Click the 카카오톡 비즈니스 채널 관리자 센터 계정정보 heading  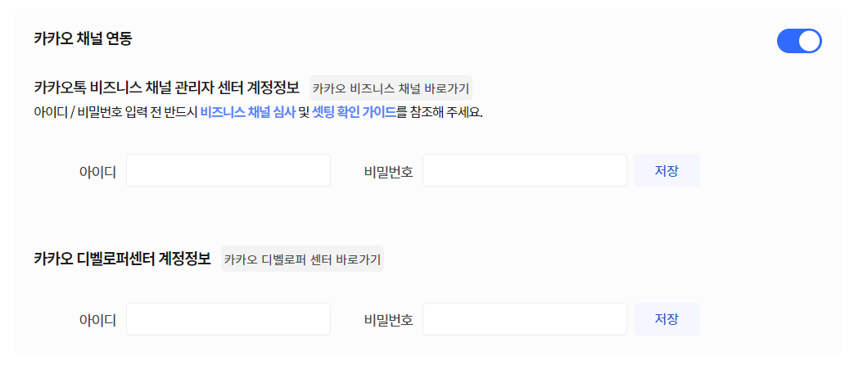tap(166, 87)
